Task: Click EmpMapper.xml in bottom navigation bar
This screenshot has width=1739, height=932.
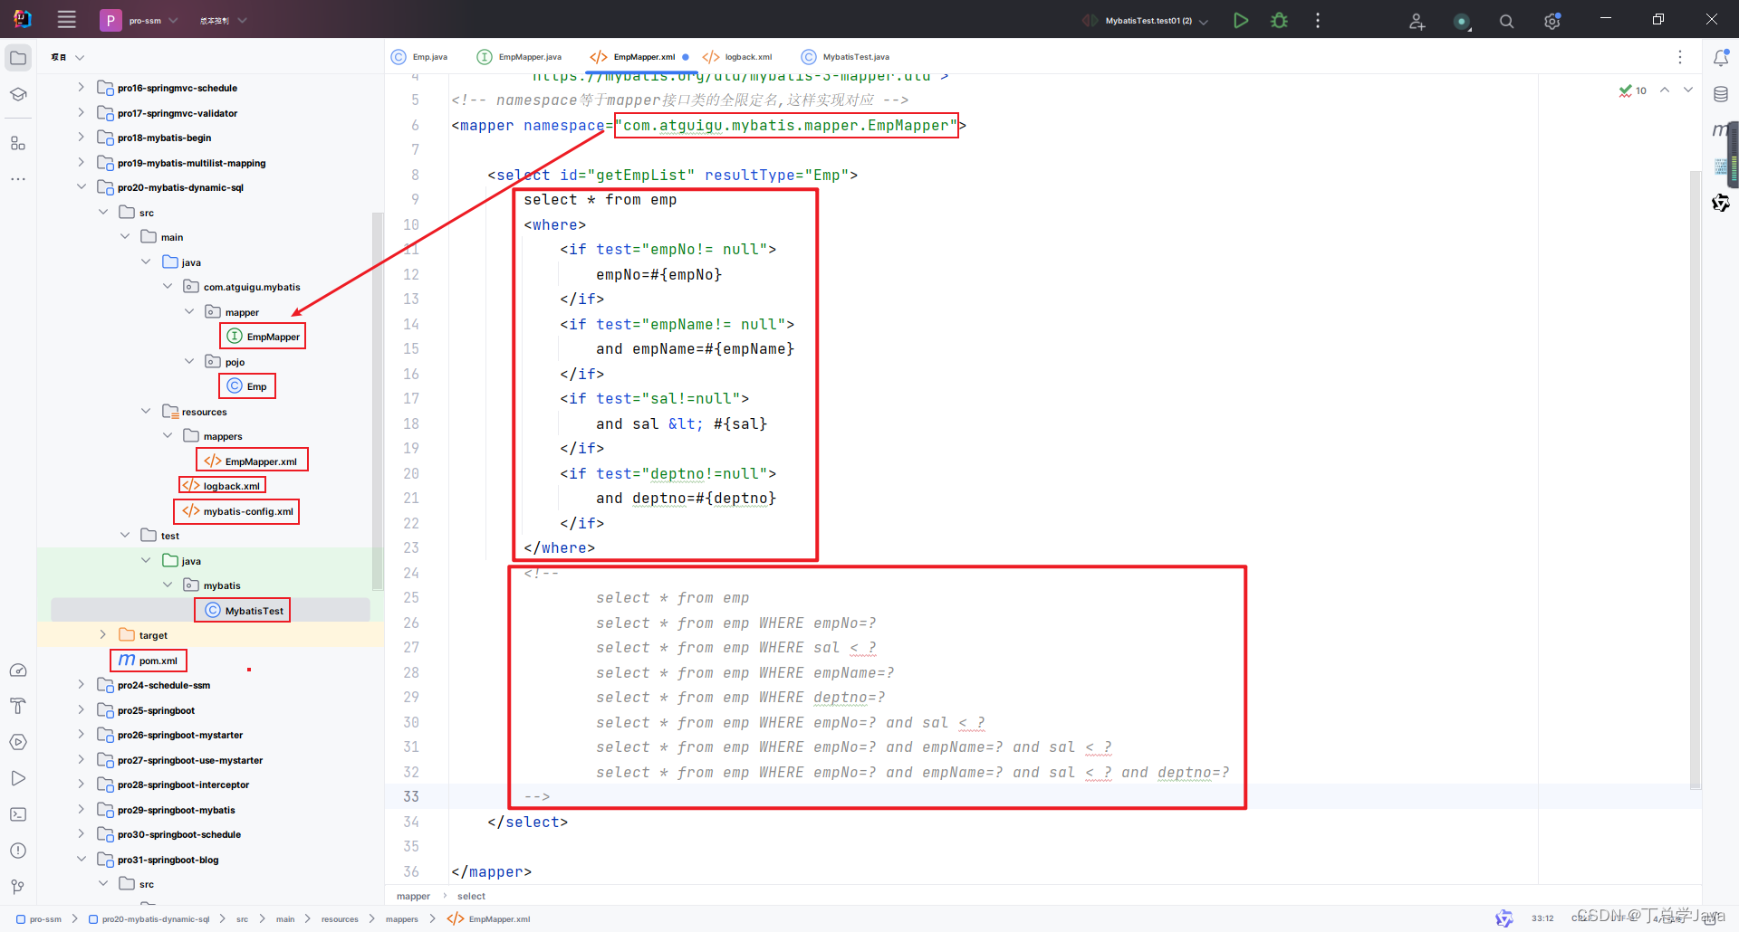Action: (x=489, y=919)
